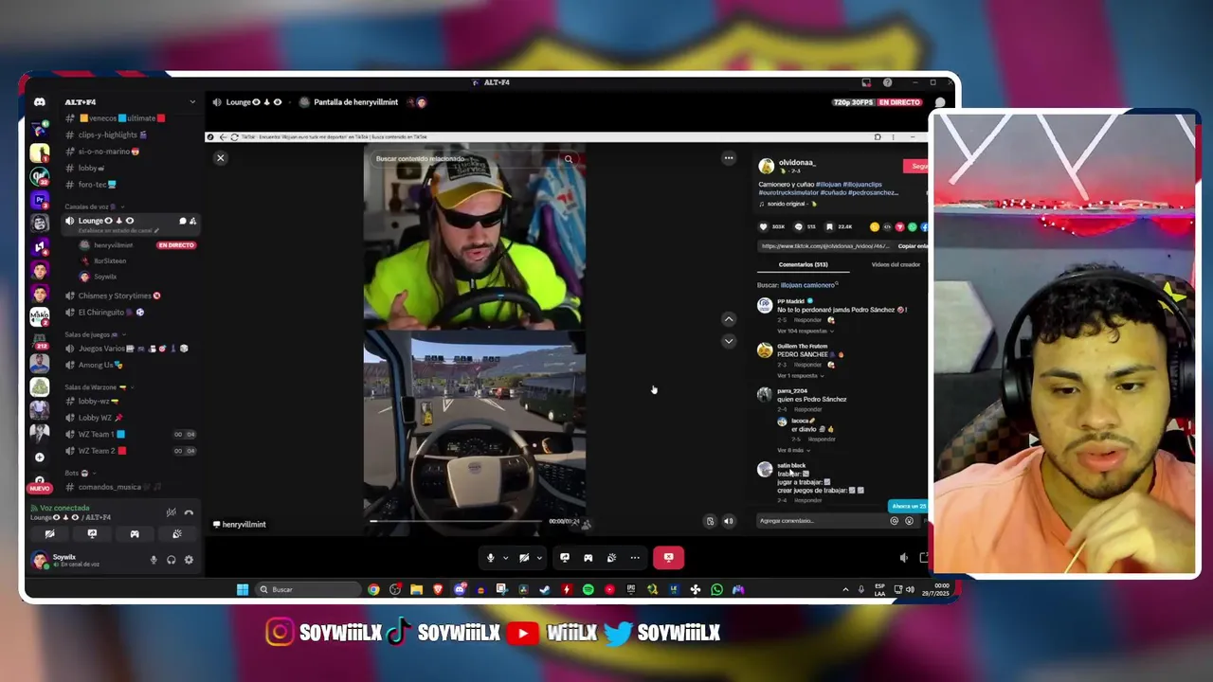Join Juegos Varios voice channel

pyautogui.click(x=126, y=349)
